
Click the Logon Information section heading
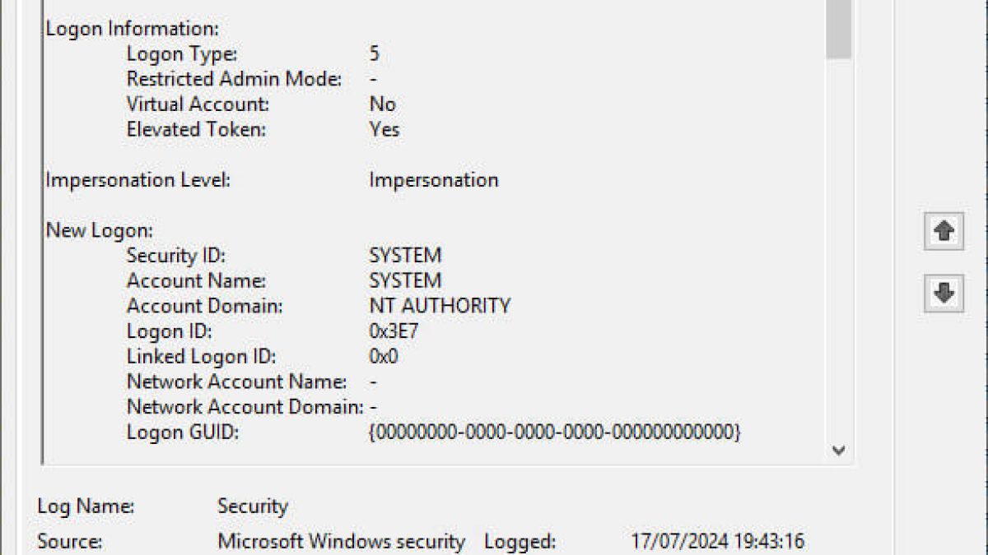[132, 29]
